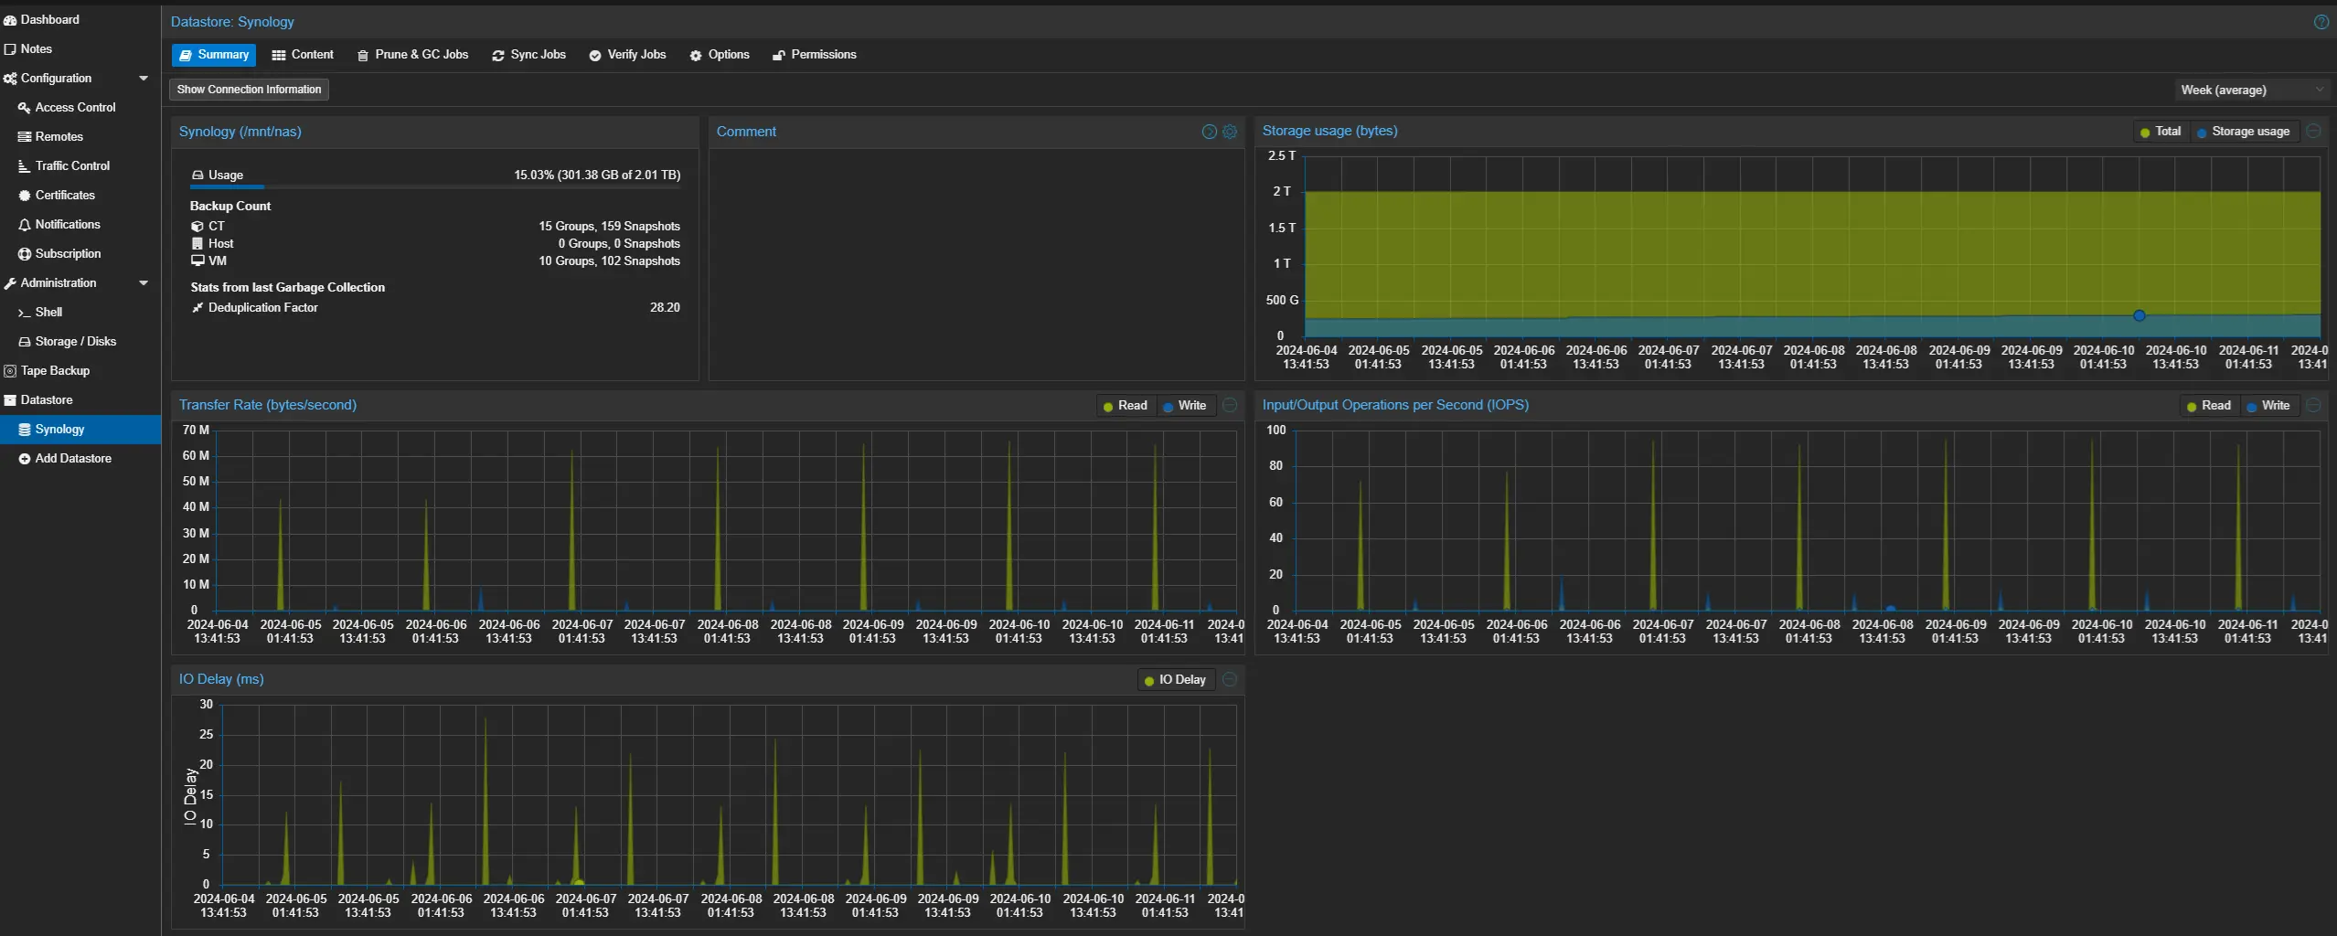Go to Storage / Disks page
2337x936 pixels.
[75, 342]
